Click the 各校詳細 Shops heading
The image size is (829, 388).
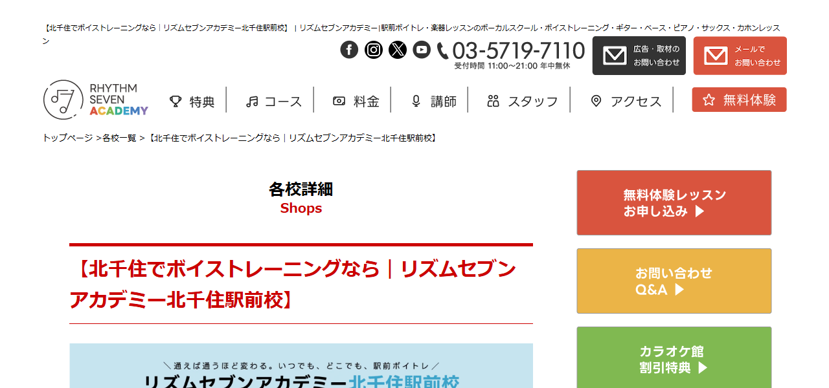coord(301,198)
